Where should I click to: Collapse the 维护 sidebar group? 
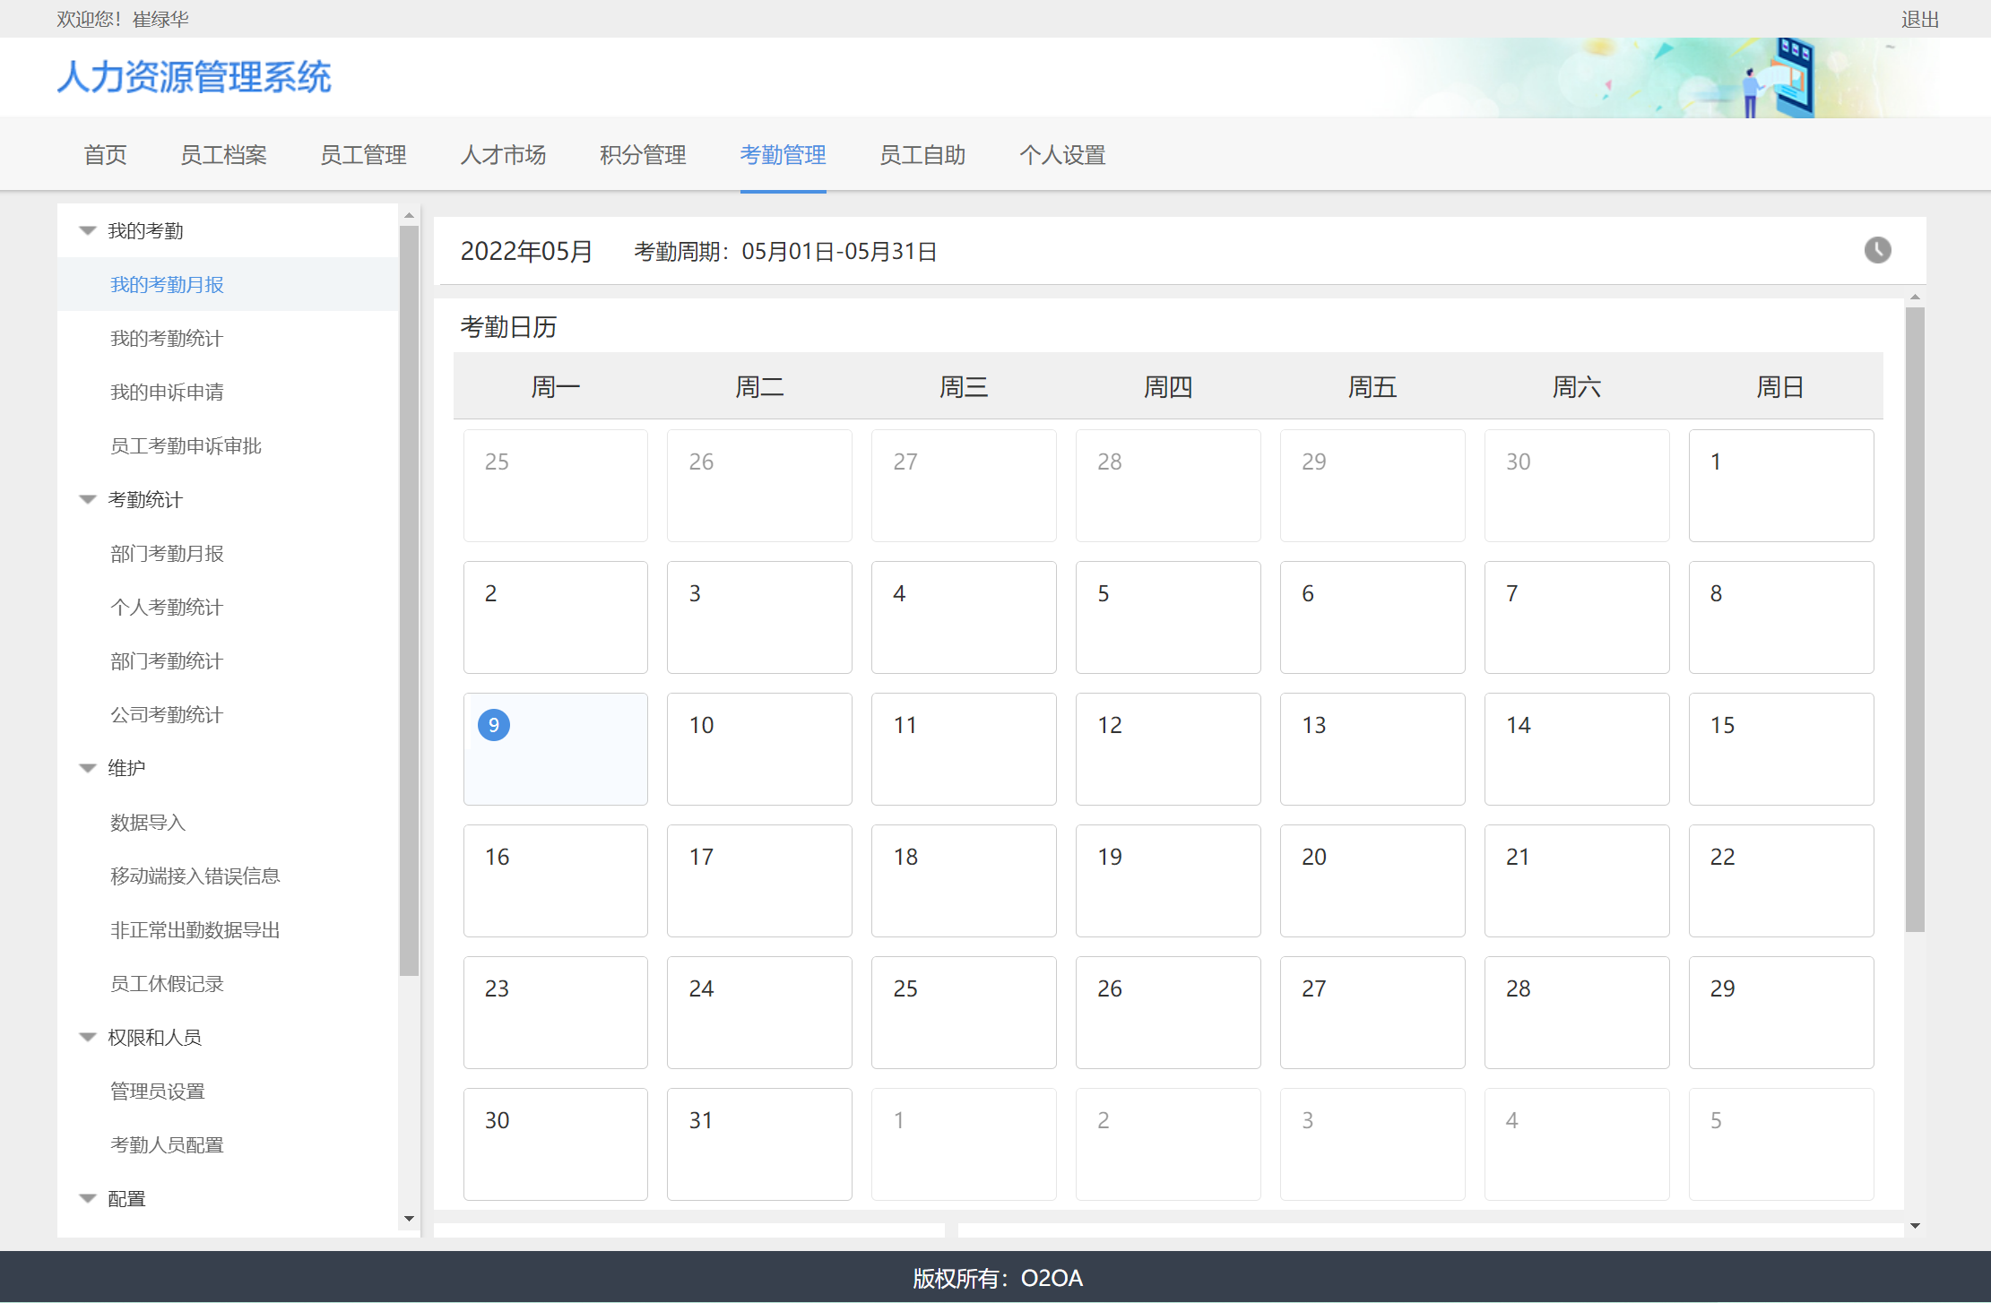point(88,769)
